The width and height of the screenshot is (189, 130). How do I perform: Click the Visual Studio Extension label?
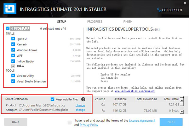(x=31, y=81)
